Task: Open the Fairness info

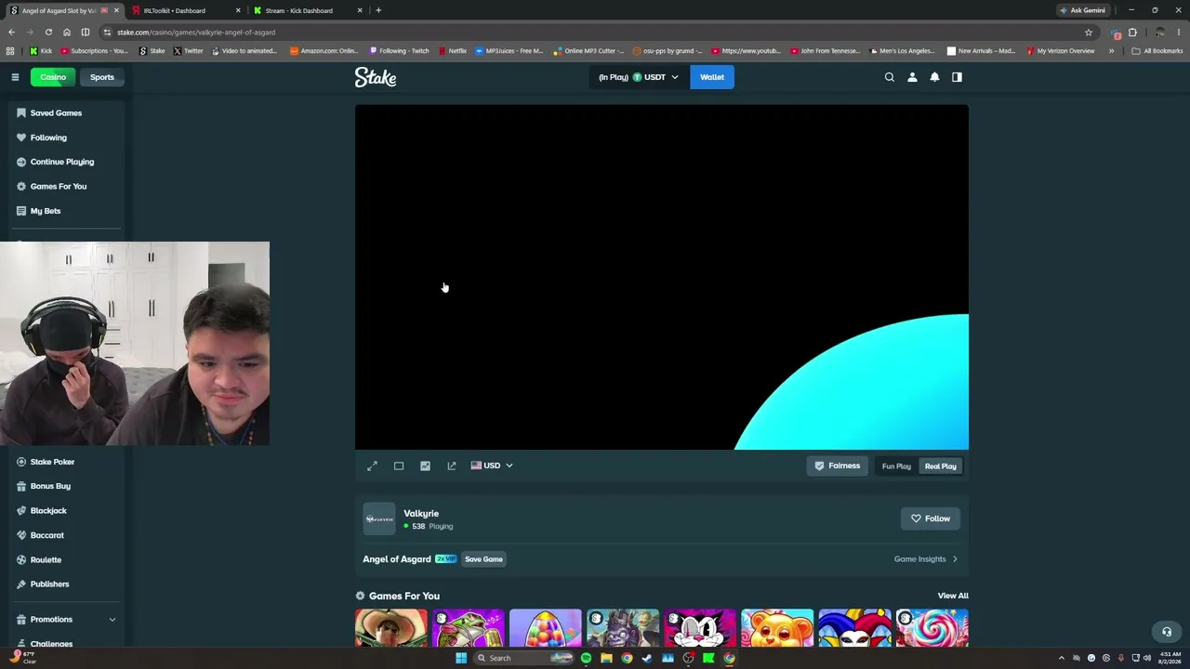Action: (838, 466)
